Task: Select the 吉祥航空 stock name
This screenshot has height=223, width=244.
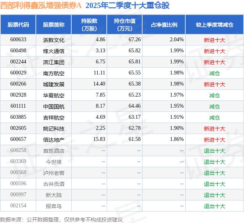Action: 54,118
